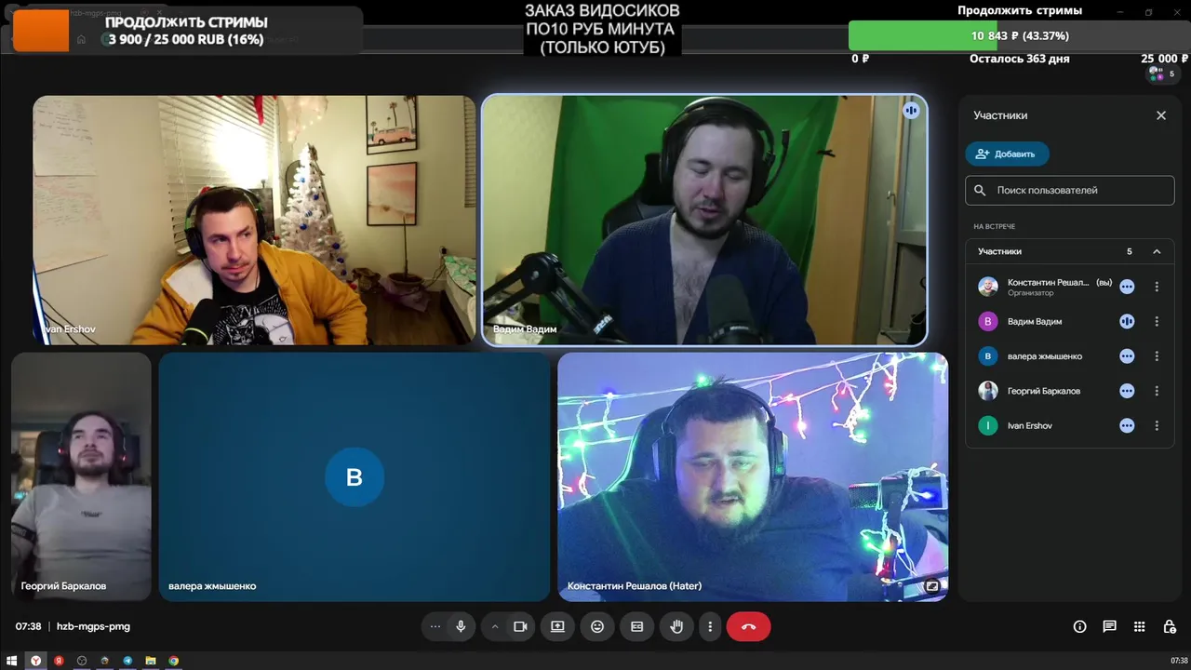Turn off the camera button
Screen dimensions: 1191x670
click(520, 626)
